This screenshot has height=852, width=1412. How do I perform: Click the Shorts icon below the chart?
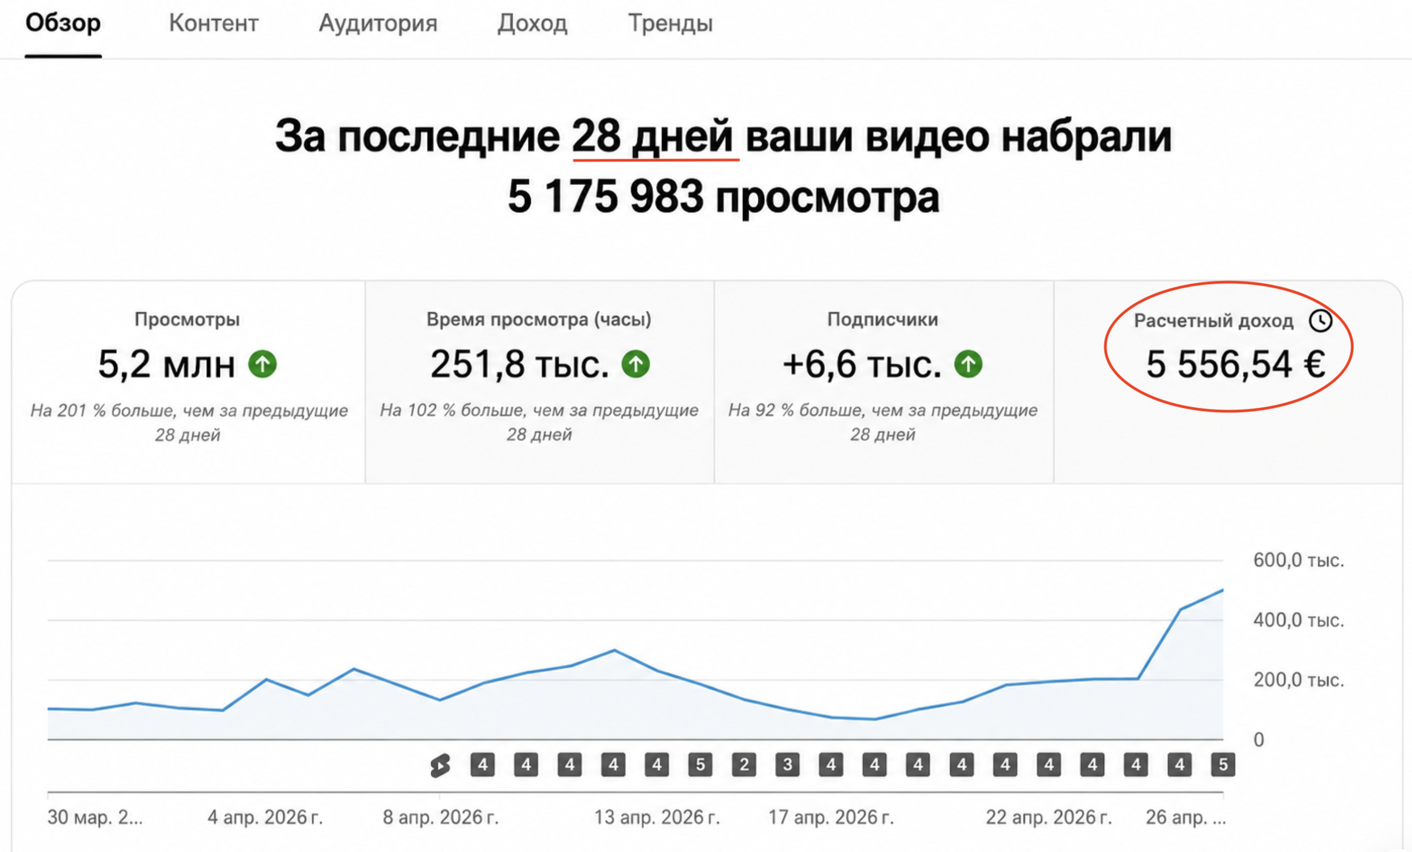pyautogui.click(x=440, y=765)
